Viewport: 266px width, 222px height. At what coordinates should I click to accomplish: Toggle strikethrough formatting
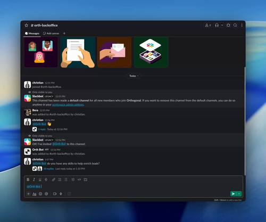(x=46, y=179)
